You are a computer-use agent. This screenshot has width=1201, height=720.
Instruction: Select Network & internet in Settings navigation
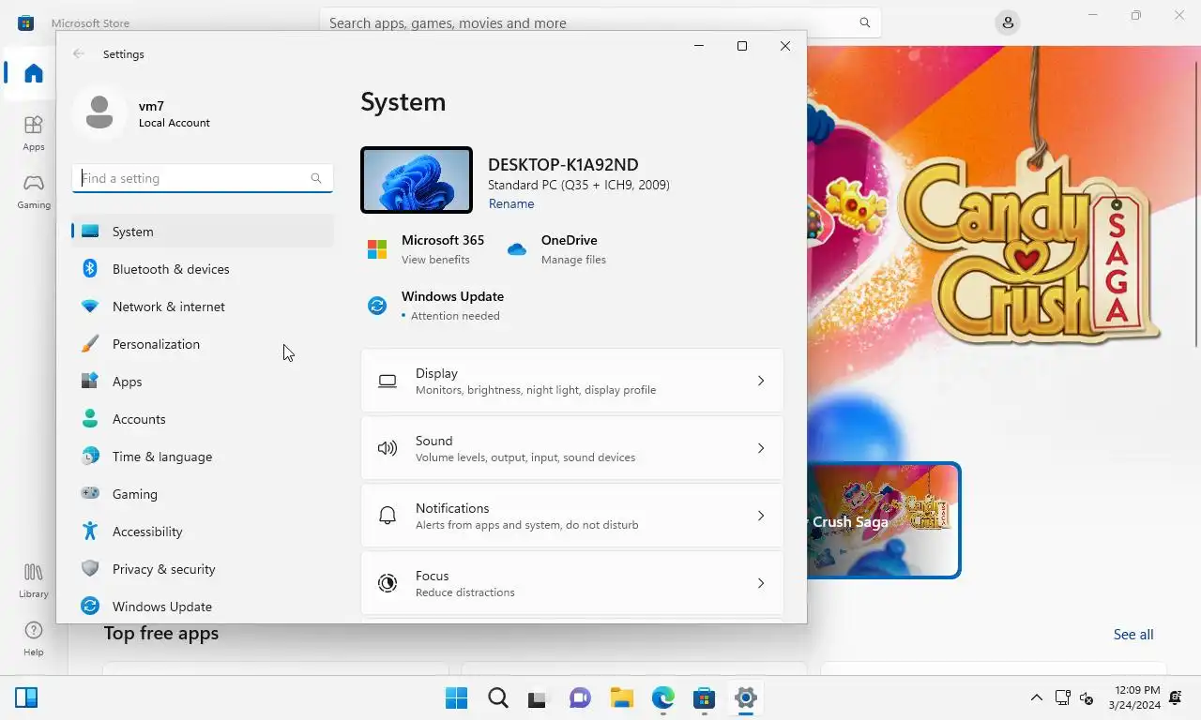(x=203, y=307)
